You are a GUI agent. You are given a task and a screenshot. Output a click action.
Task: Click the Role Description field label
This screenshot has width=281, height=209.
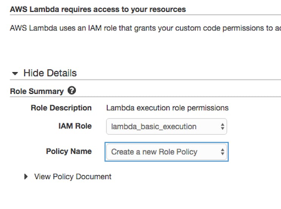coord(61,108)
